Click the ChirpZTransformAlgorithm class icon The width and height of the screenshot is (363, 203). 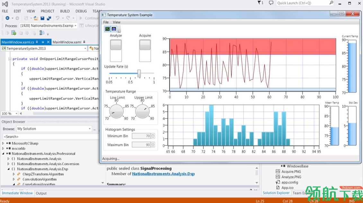click(x=19, y=174)
